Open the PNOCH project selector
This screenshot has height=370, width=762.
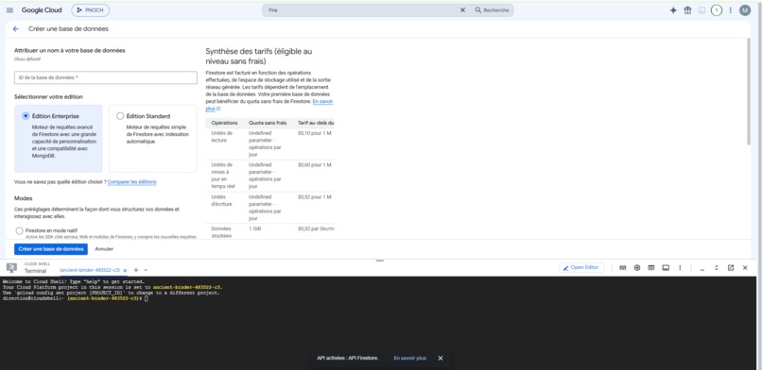91,10
